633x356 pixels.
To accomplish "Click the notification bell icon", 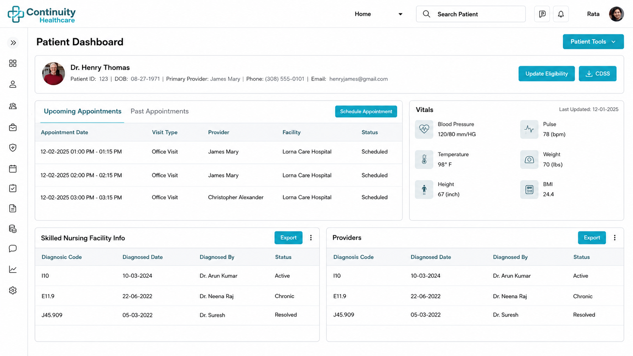I will point(561,14).
